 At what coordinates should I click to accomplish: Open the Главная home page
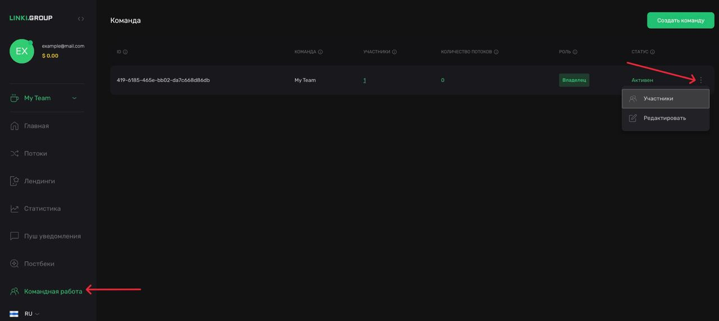click(36, 126)
